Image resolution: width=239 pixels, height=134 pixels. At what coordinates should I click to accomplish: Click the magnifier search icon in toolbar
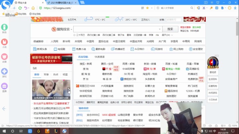(192, 8)
